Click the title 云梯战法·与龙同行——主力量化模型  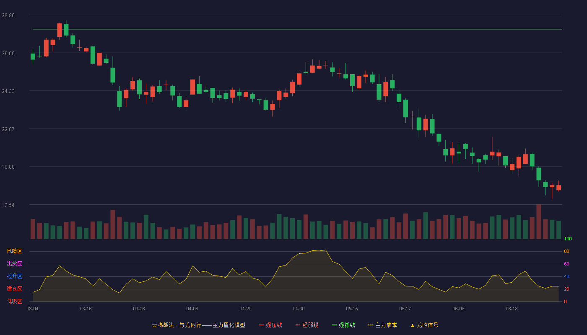tap(198, 325)
